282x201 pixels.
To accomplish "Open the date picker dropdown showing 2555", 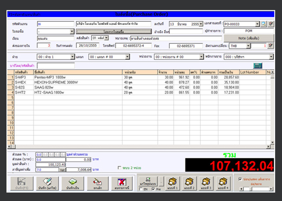I will 201,24.
